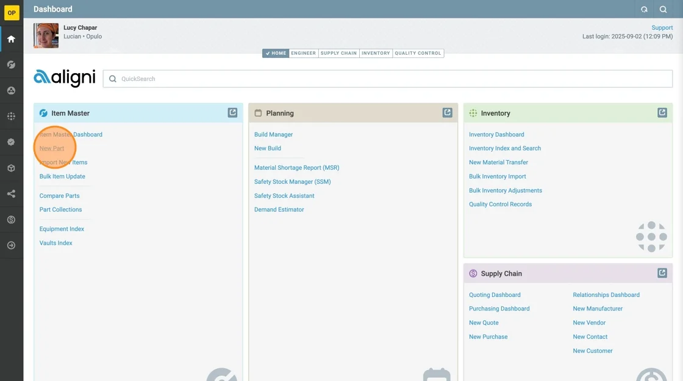This screenshot has width=683, height=381.
Task: Select the Quality Control tab
Action: point(418,54)
